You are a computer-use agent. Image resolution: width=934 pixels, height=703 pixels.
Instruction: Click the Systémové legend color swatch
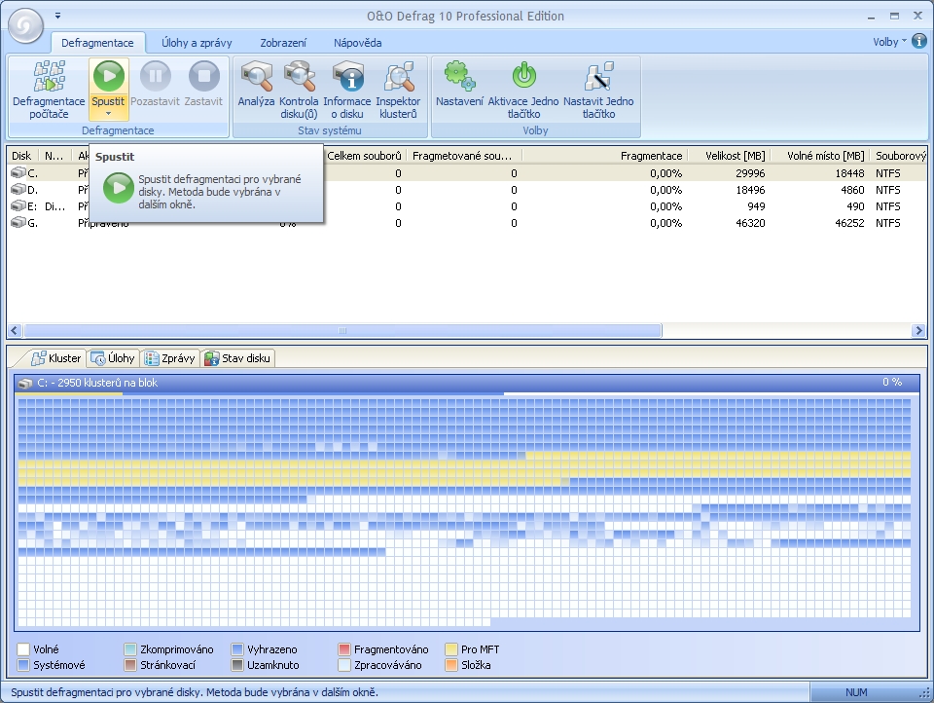(x=23, y=665)
